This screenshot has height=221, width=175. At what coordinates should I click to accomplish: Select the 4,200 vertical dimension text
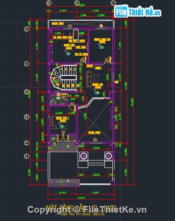click(x=120, y=46)
